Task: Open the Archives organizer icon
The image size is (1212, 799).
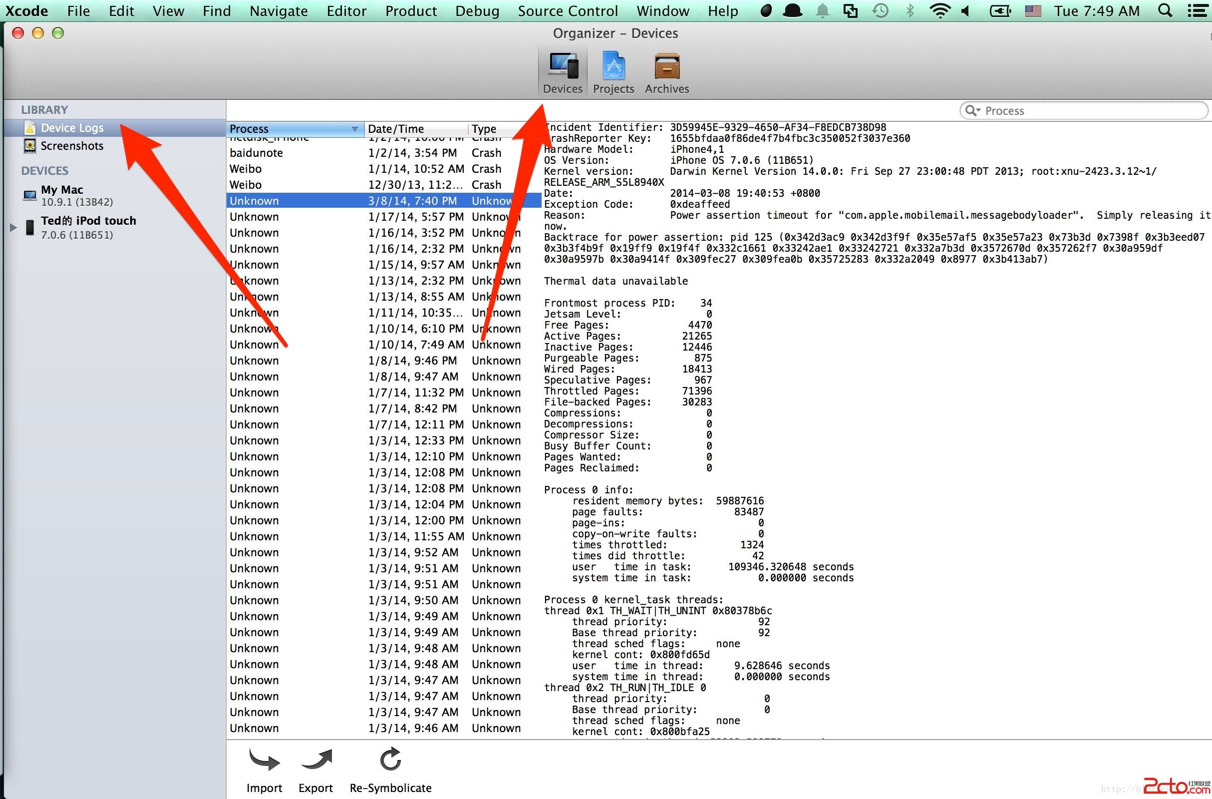Action: (666, 66)
